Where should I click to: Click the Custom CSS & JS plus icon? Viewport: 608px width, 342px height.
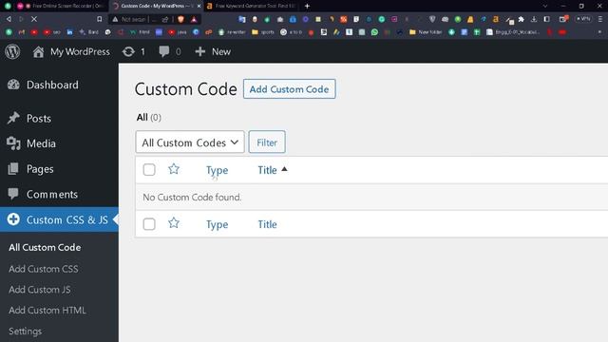(x=13, y=219)
